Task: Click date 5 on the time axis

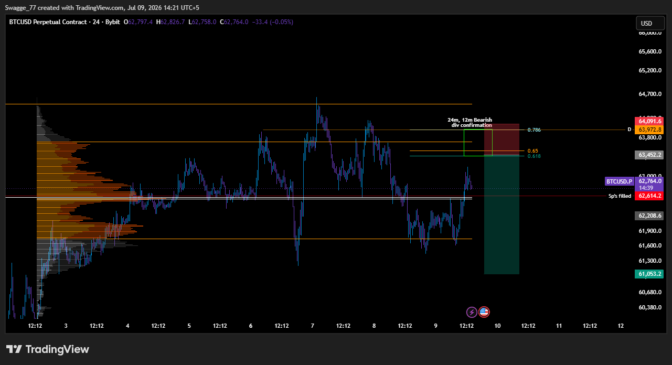Action: pos(189,326)
